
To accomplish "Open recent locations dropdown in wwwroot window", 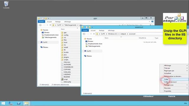I will pos(91,34).
